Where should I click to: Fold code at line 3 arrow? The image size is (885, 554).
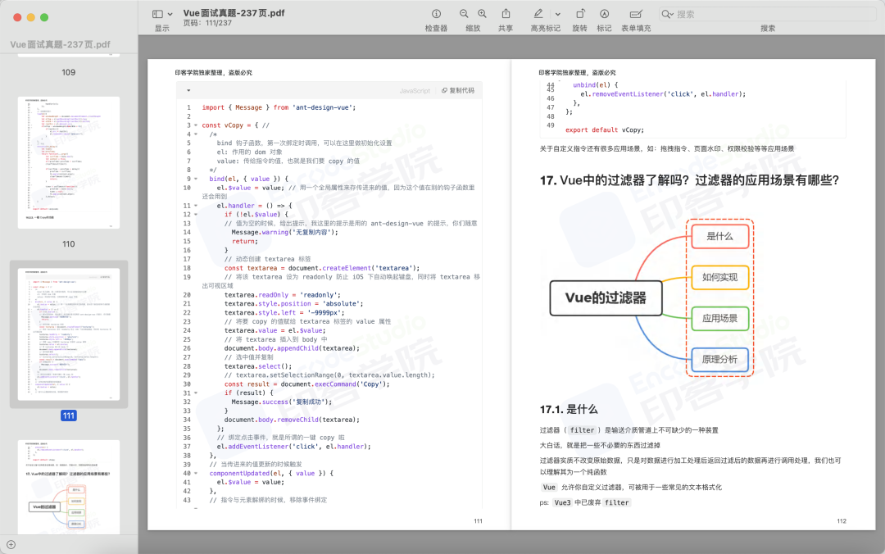(196, 125)
